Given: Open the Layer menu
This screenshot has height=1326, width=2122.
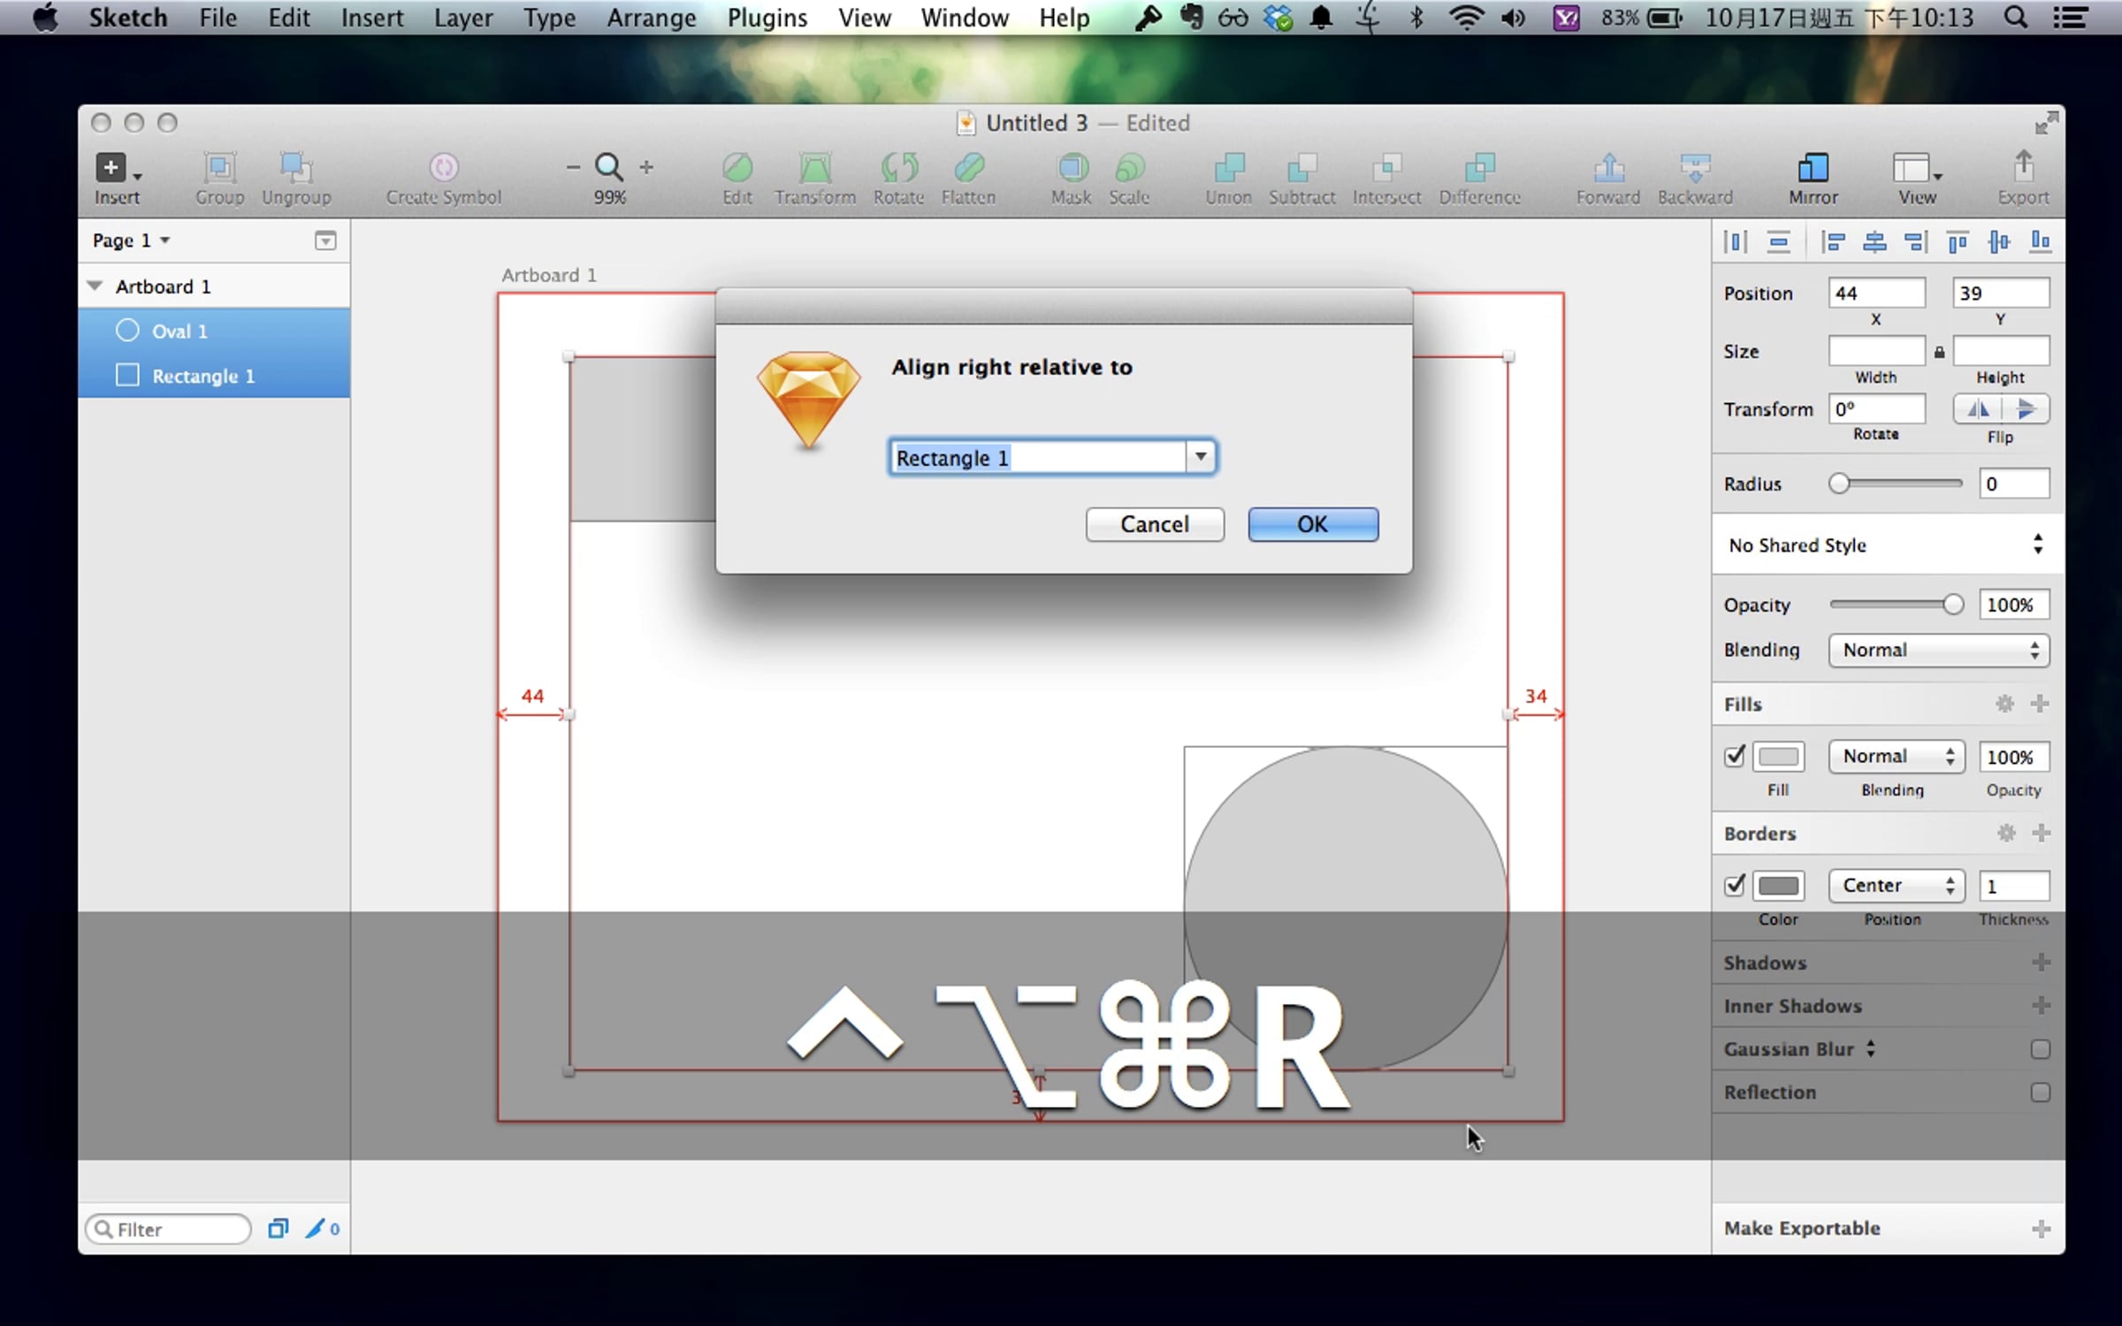Looking at the screenshot, I should (463, 18).
